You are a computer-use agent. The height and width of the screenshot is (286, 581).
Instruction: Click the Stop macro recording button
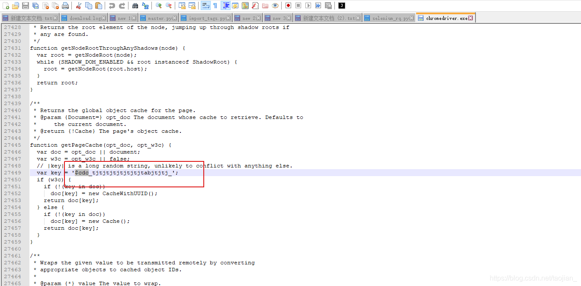[x=299, y=6]
